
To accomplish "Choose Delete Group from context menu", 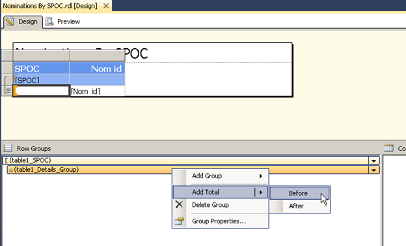I will point(221,205).
